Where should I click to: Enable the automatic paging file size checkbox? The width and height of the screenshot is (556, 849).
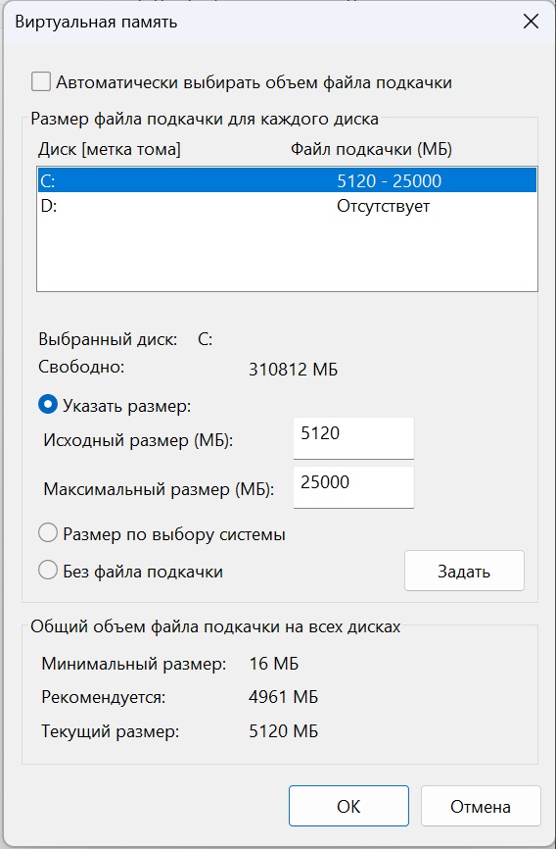[x=41, y=82]
